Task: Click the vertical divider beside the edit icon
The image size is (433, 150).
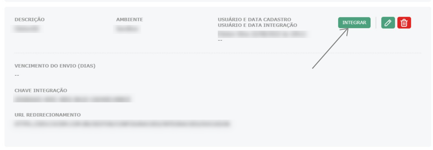Action: tap(376, 23)
